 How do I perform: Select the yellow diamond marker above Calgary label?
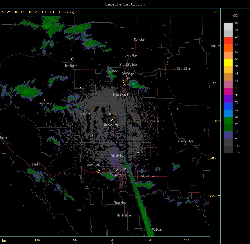[117, 171]
